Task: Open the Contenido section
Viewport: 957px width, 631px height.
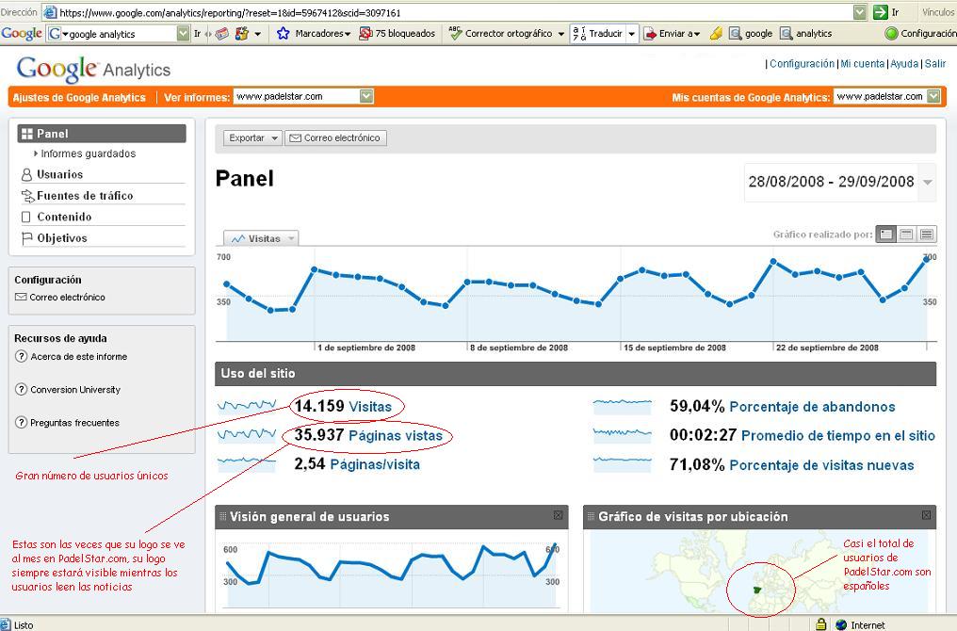Action: click(x=63, y=218)
